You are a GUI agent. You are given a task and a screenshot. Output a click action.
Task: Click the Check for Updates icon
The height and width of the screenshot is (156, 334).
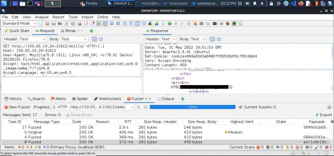click(156, 24)
